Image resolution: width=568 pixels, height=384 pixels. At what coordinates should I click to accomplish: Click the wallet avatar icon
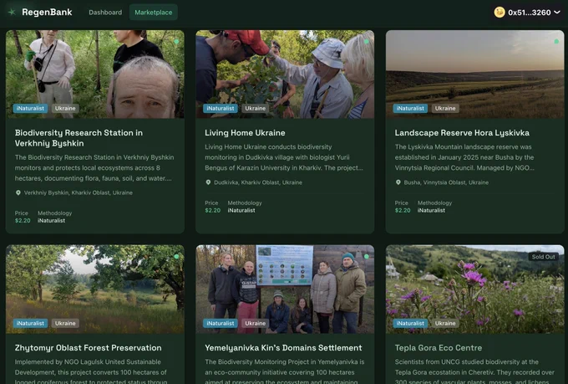pyautogui.click(x=500, y=13)
